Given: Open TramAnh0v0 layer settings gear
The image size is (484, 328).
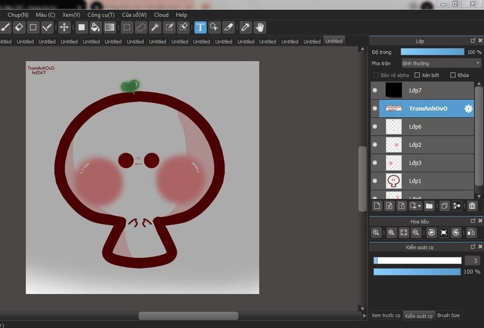Looking at the screenshot, I should coord(468,109).
